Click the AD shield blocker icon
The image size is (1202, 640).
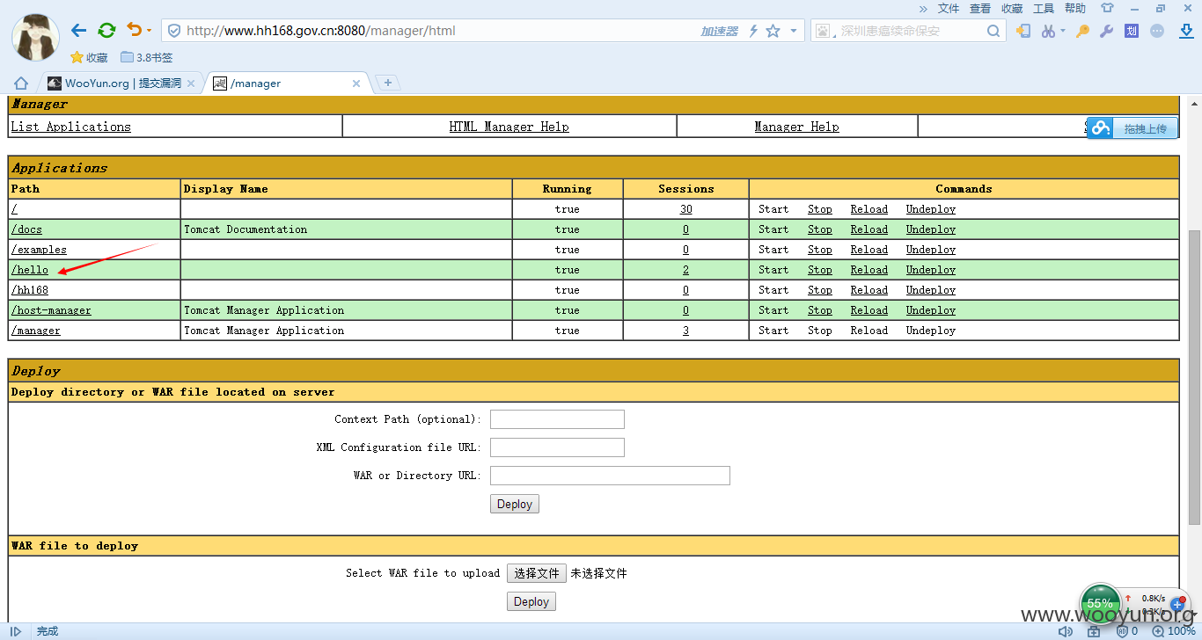[x=1123, y=631]
